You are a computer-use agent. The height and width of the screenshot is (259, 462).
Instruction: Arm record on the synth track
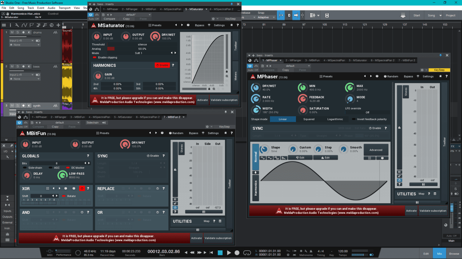23,105
